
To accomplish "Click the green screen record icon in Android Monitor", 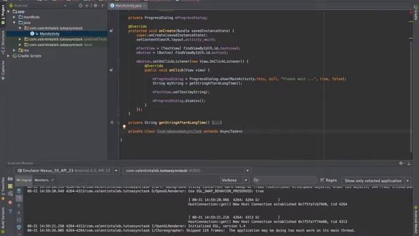I will point(10,186).
